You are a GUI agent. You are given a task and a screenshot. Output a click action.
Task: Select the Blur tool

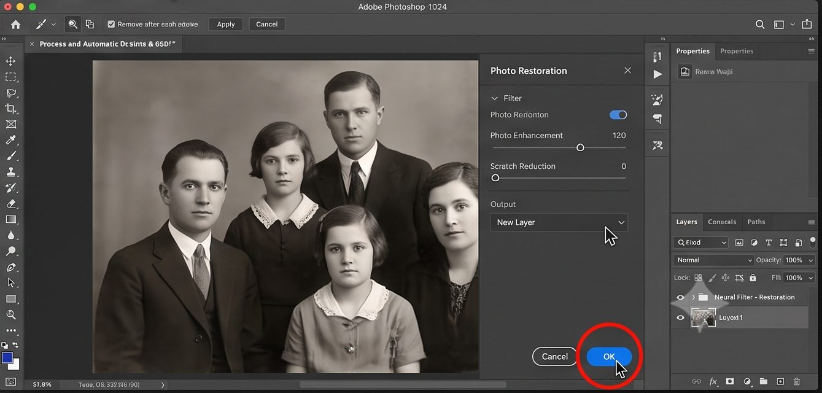[x=11, y=235]
